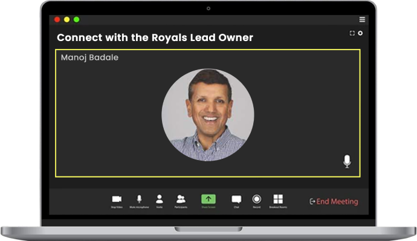This screenshot has height=241, width=417.
Task: Click the red close window button
Action: point(57,20)
